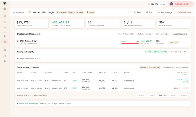Click the VALUE (ENTRY) column header

click(87, 73)
